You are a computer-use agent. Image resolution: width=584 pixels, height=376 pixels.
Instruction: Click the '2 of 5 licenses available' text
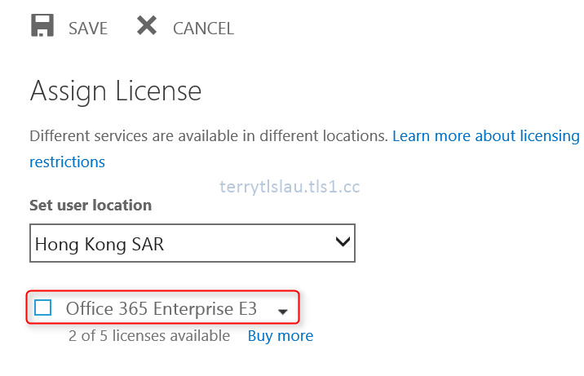click(149, 336)
